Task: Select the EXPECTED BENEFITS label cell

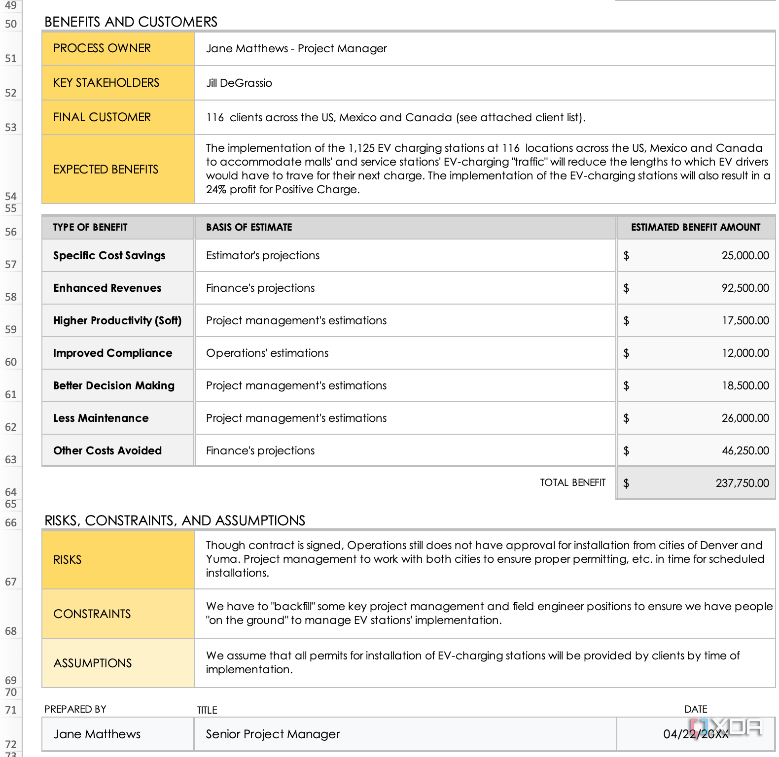Action: coord(118,169)
